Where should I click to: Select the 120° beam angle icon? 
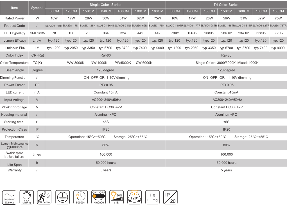[x=134, y=197]
